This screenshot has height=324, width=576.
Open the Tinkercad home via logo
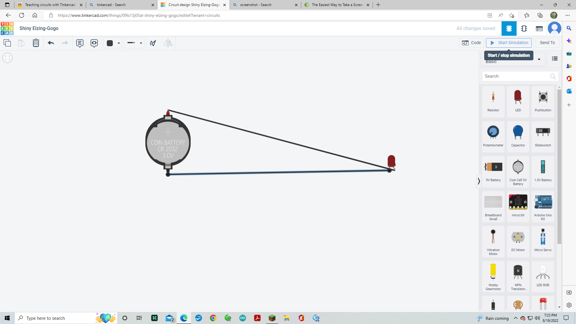[x=7, y=28]
